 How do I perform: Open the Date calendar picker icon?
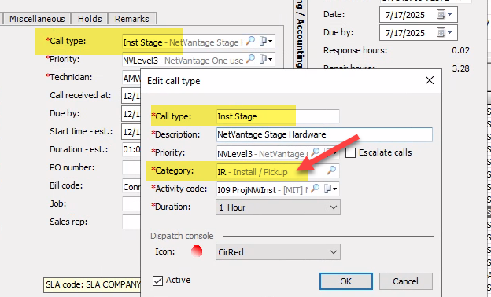445,14
